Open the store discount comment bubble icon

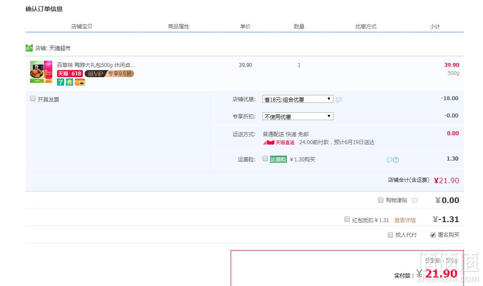pos(339,100)
